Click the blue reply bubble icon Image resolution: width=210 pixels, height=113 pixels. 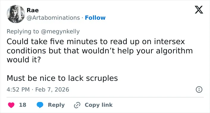(40, 105)
